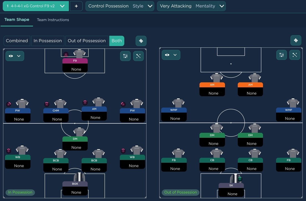Expand the Out of Possession pitch to fullscreen
The height and width of the screenshot is (201, 306).
[295, 55]
